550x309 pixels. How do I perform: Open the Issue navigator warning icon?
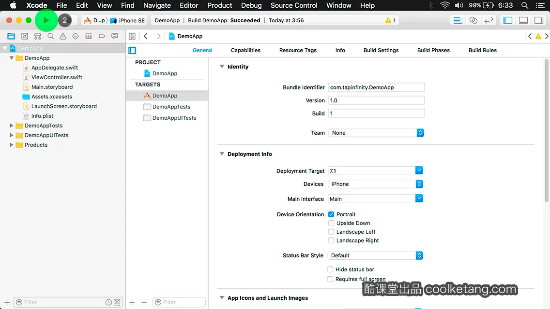pos(63,36)
